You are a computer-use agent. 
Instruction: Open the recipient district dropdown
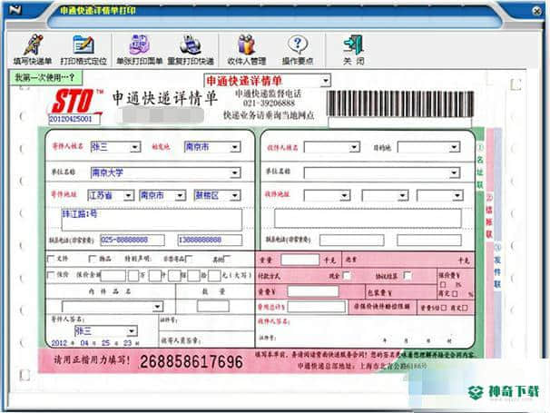(457, 195)
